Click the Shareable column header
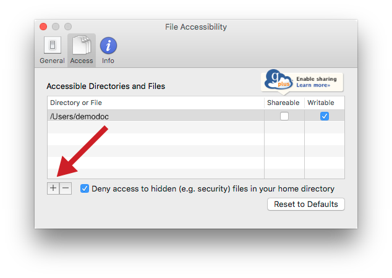Screen dimensions: 392x278 (x=284, y=103)
